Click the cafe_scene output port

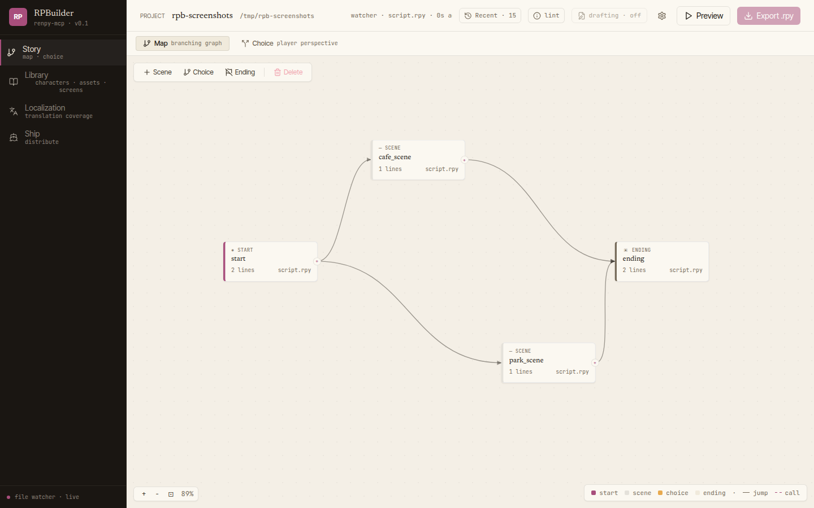click(465, 160)
